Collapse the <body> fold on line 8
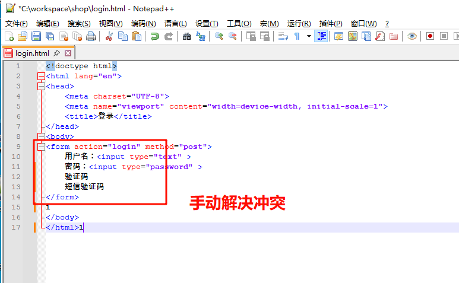This screenshot has width=459, height=283. pyautogui.click(x=41, y=136)
